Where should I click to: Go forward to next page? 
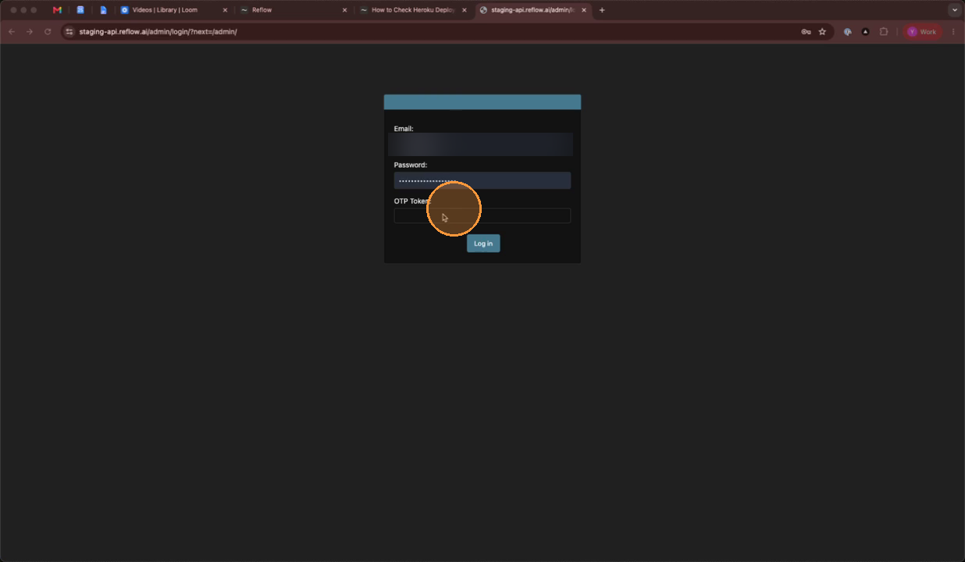pyautogui.click(x=30, y=32)
